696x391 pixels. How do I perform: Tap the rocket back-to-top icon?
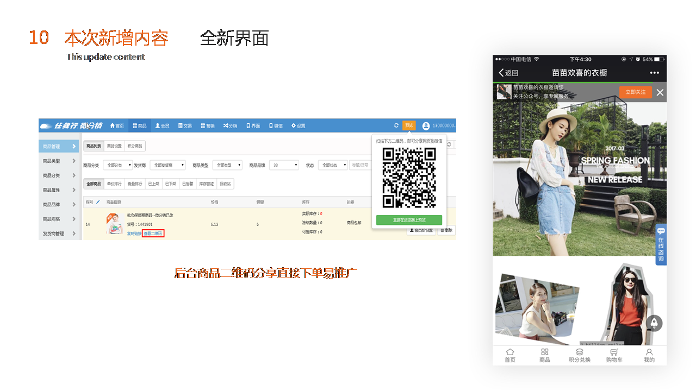[x=654, y=323]
